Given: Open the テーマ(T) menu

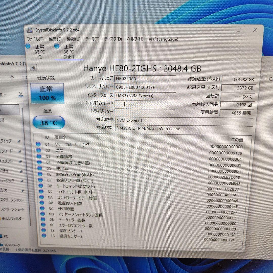Looking at the screenshot, I should pos(92,39).
